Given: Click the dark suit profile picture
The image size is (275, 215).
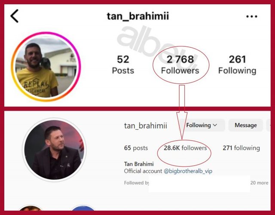Looking at the screenshot, I should tap(54, 150).
